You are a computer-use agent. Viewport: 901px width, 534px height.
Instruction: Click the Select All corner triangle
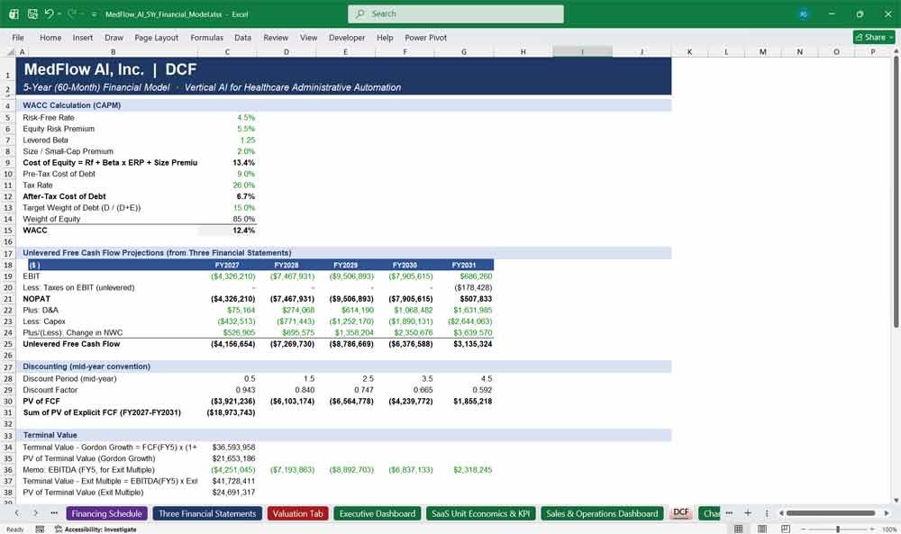[x=10, y=51]
